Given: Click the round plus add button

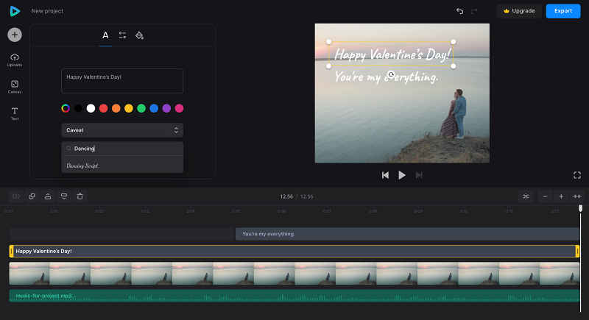Looking at the screenshot, I should tap(15, 35).
